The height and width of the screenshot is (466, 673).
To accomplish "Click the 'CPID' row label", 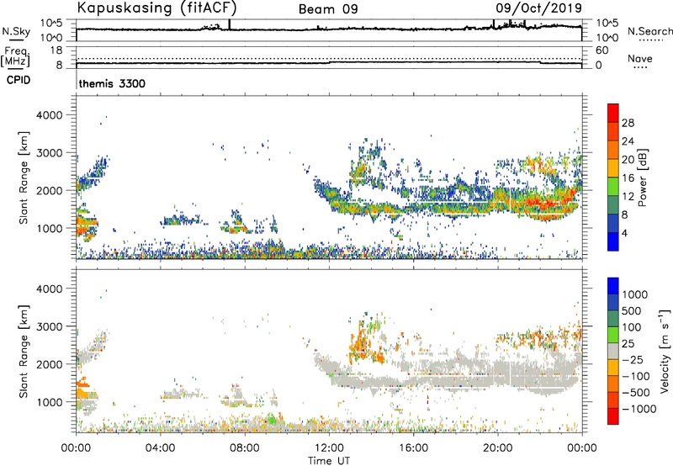I will [19, 80].
